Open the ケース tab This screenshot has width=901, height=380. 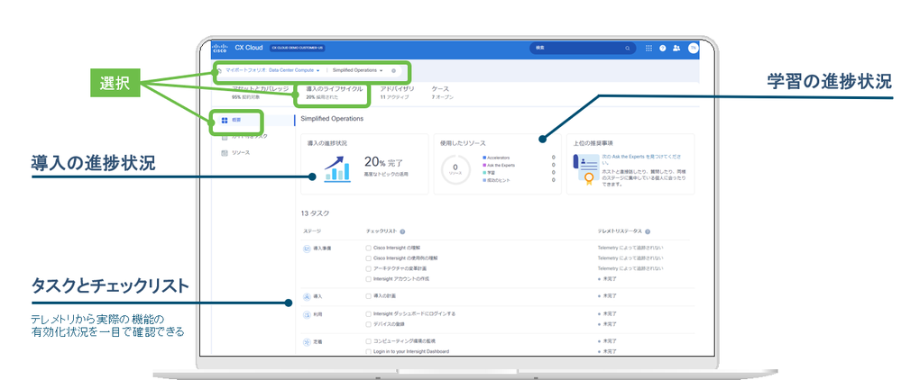(x=443, y=93)
